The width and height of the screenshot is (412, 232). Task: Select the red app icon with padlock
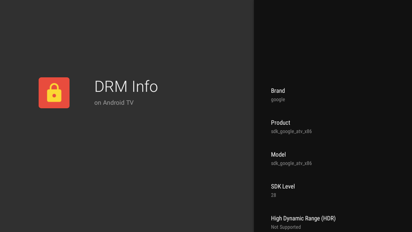click(54, 93)
